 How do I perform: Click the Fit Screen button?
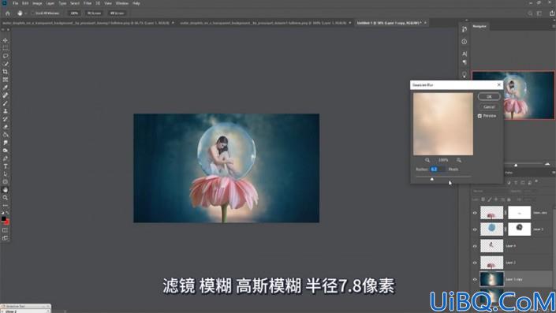(94, 13)
